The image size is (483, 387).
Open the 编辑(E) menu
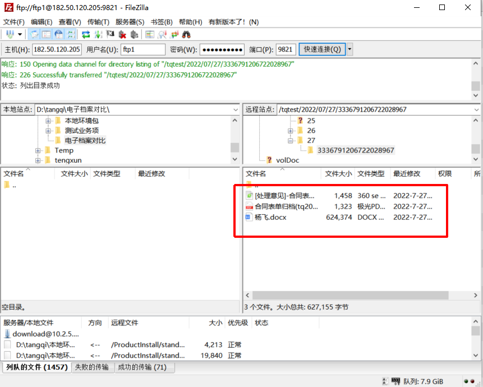[42, 22]
